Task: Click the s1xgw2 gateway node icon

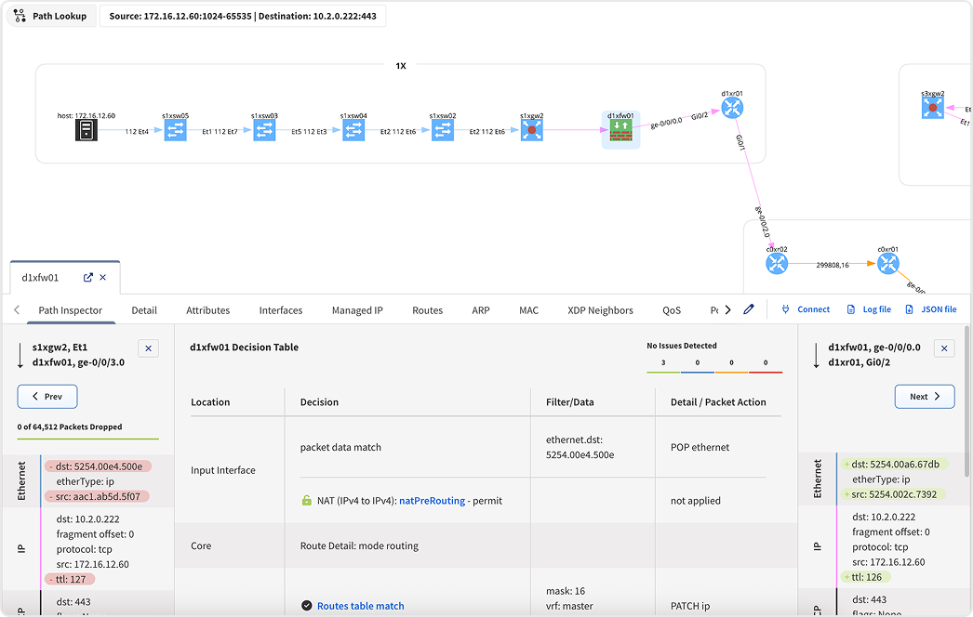Action: [x=531, y=131]
